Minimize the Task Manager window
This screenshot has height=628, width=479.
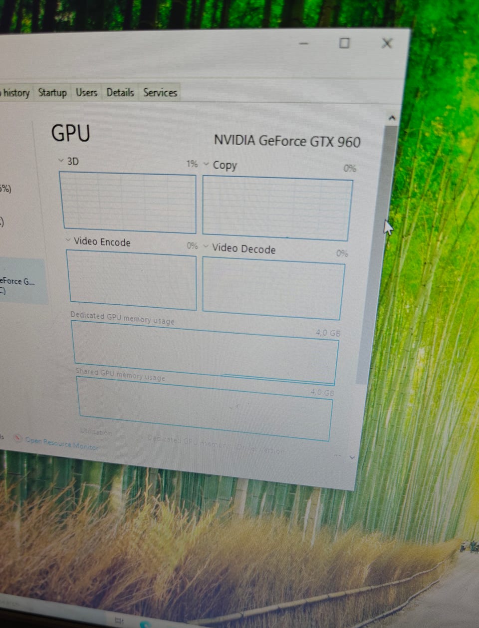pyautogui.click(x=303, y=43)
